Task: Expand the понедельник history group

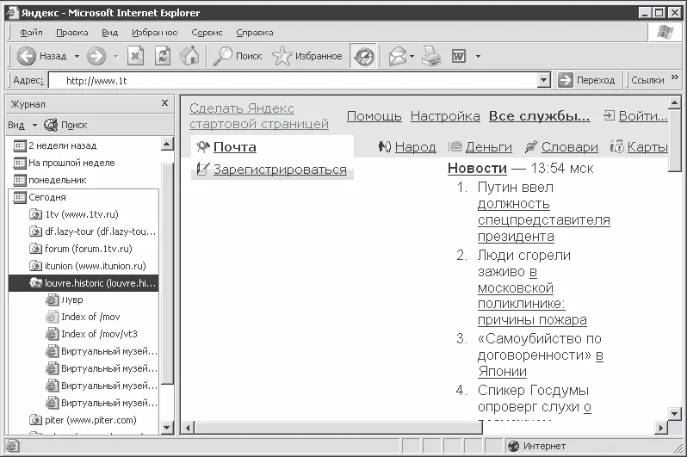Action: tap(50, 180)
